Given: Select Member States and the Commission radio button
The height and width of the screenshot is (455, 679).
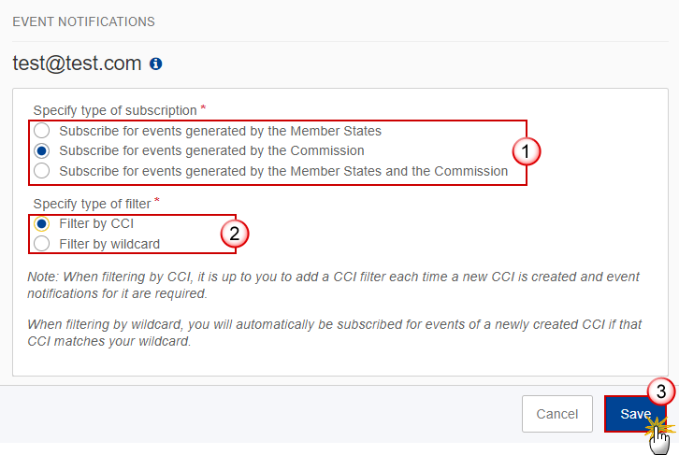Looking at the screenshot, I should tap(41, 171).
